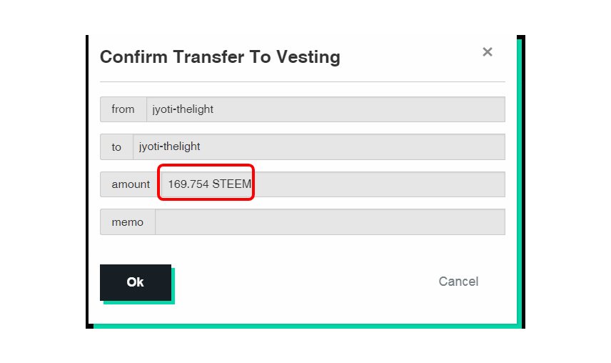Click the right end of the to field

click(493, 146)
